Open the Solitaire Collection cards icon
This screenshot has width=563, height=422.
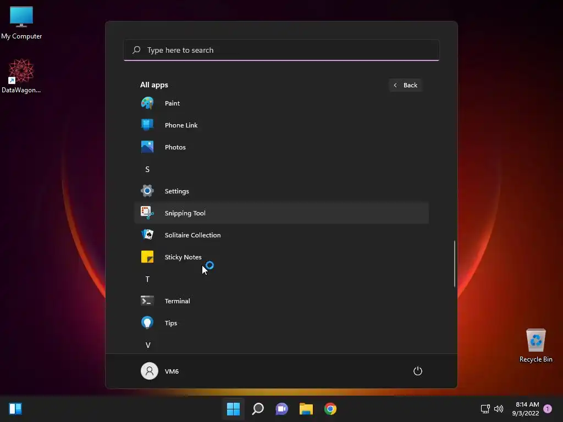point(147,235)
